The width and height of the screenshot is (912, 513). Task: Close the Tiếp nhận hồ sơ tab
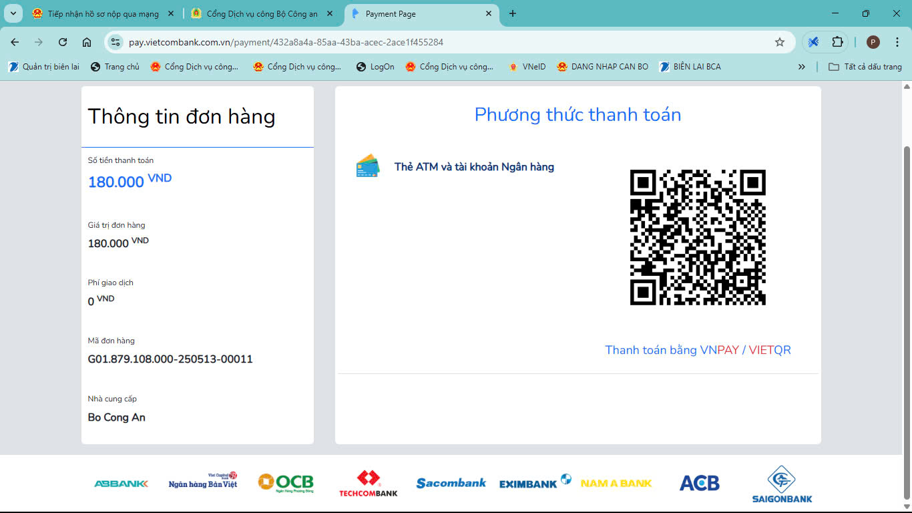pos(171,13)
